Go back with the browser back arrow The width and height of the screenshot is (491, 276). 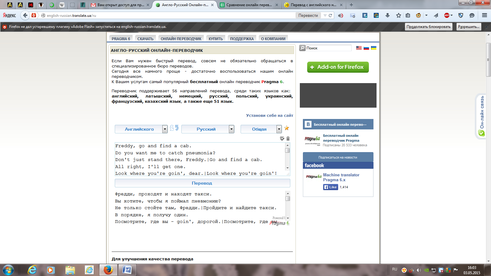25,15
